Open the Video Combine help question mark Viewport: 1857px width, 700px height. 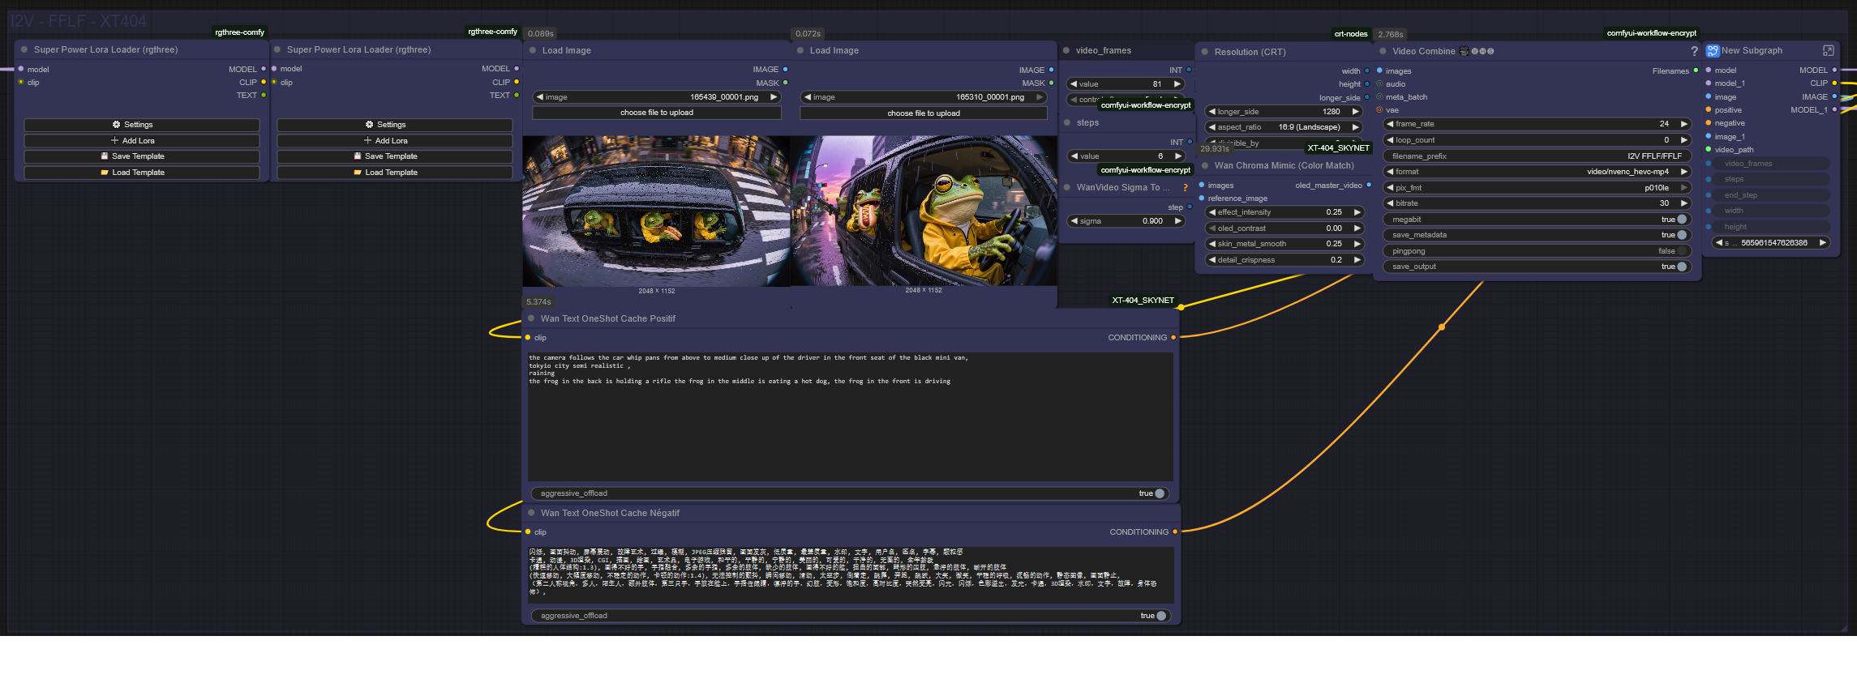pos(1694,51)
